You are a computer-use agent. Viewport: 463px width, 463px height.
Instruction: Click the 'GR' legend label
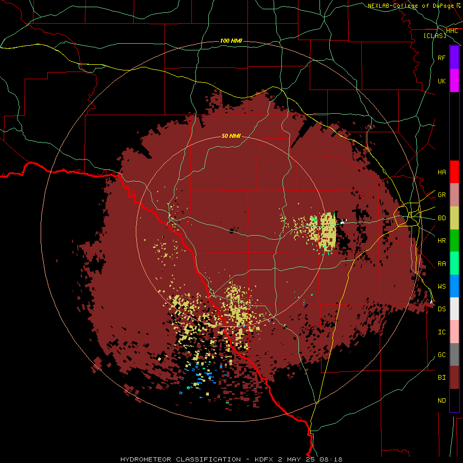coord(441,195)
